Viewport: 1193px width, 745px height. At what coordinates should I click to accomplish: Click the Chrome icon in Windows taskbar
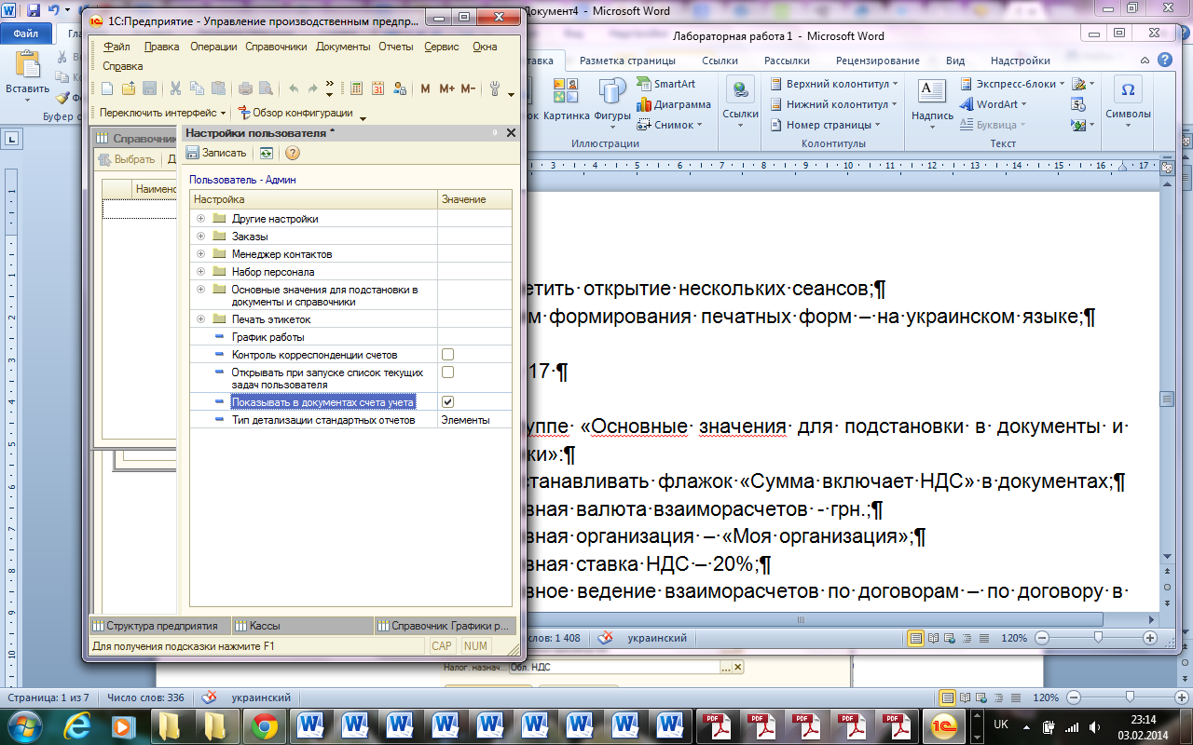pos(263,725)
